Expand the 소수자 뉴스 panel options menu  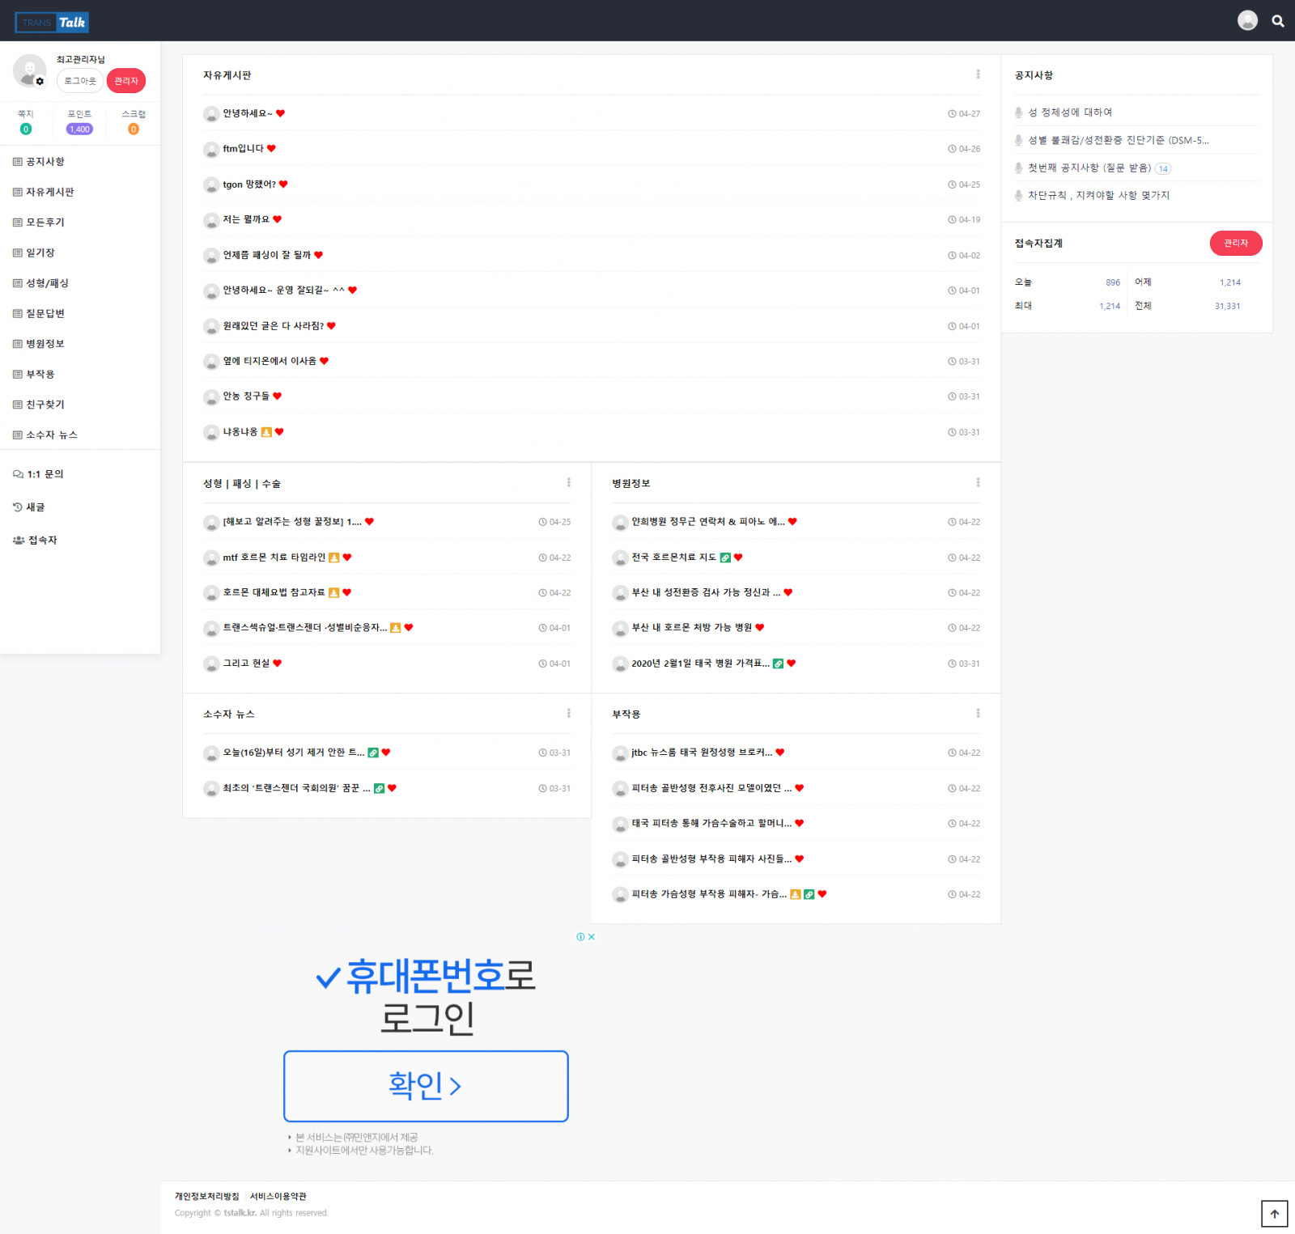tap(568, 714)
